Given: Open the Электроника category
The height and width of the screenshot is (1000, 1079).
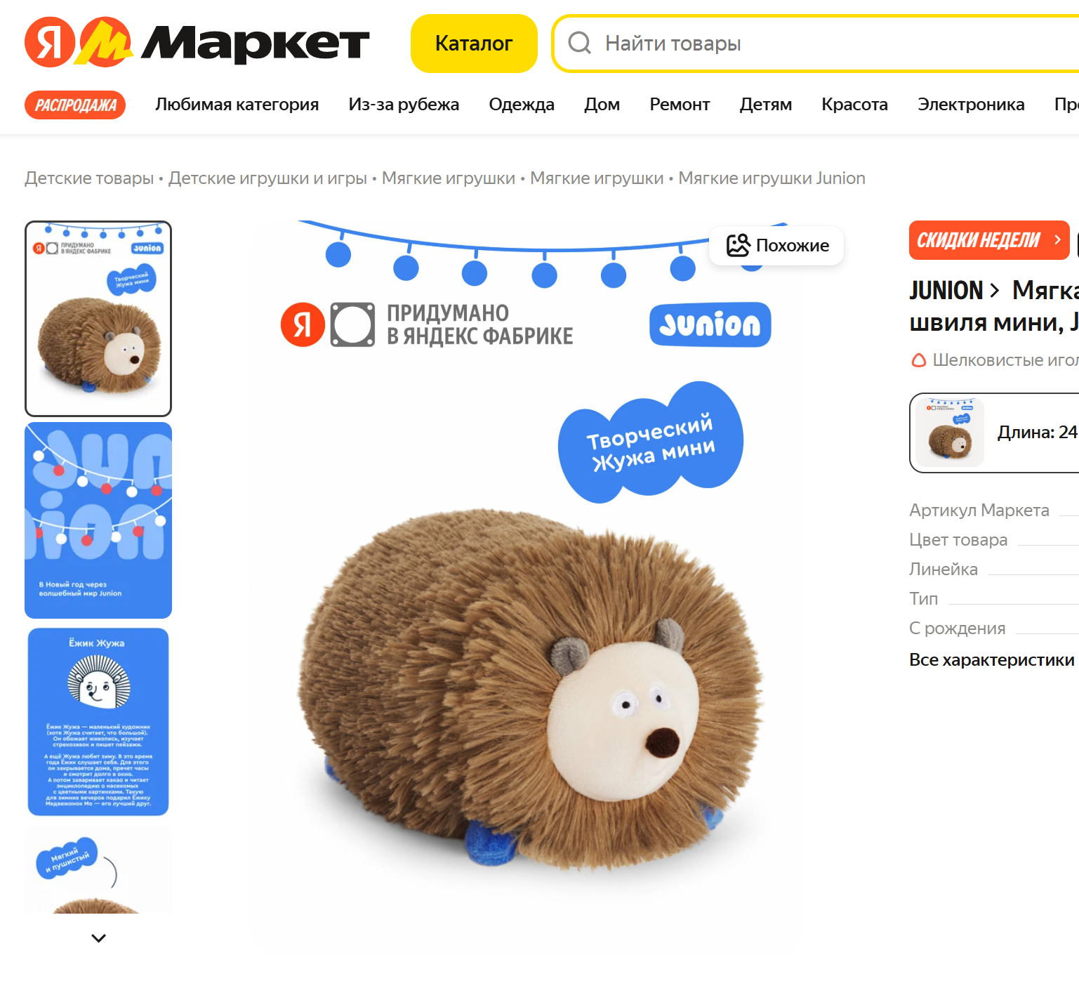Looking at the screenshot, I should tap(971, 105).
